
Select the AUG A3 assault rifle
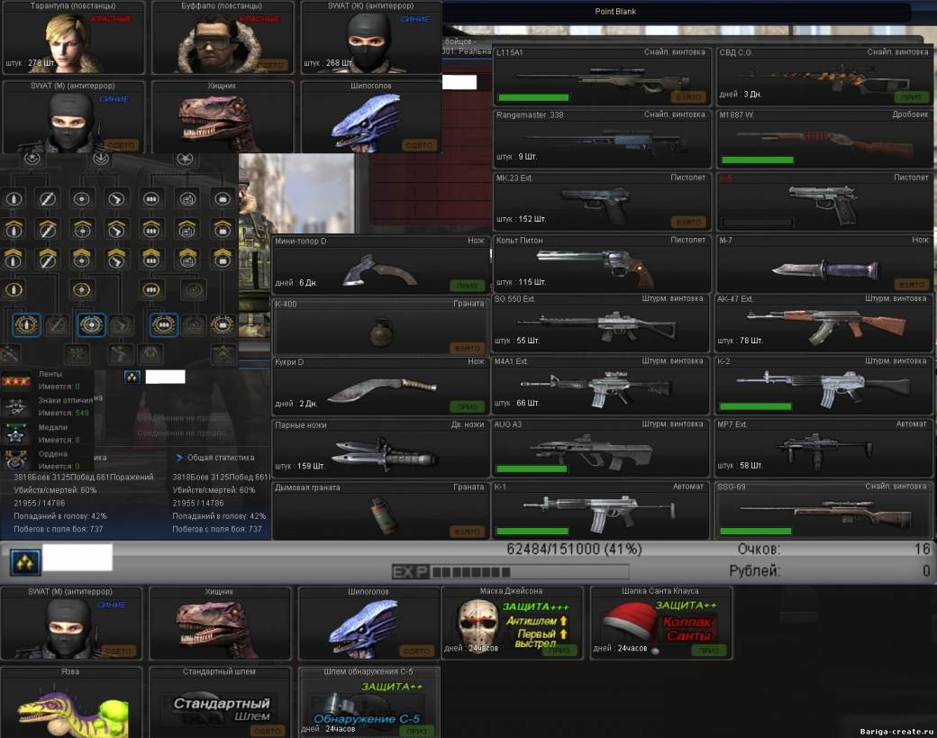coord(601,448)
